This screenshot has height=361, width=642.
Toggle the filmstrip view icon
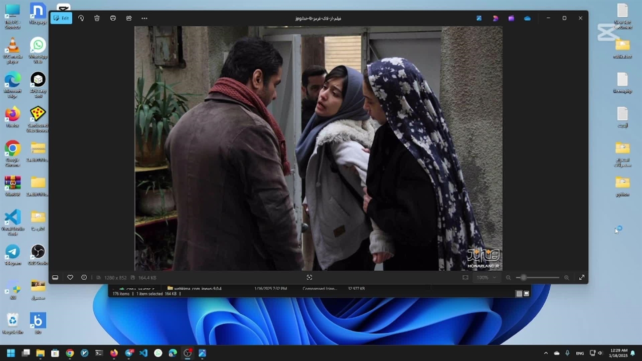point(55,277)
